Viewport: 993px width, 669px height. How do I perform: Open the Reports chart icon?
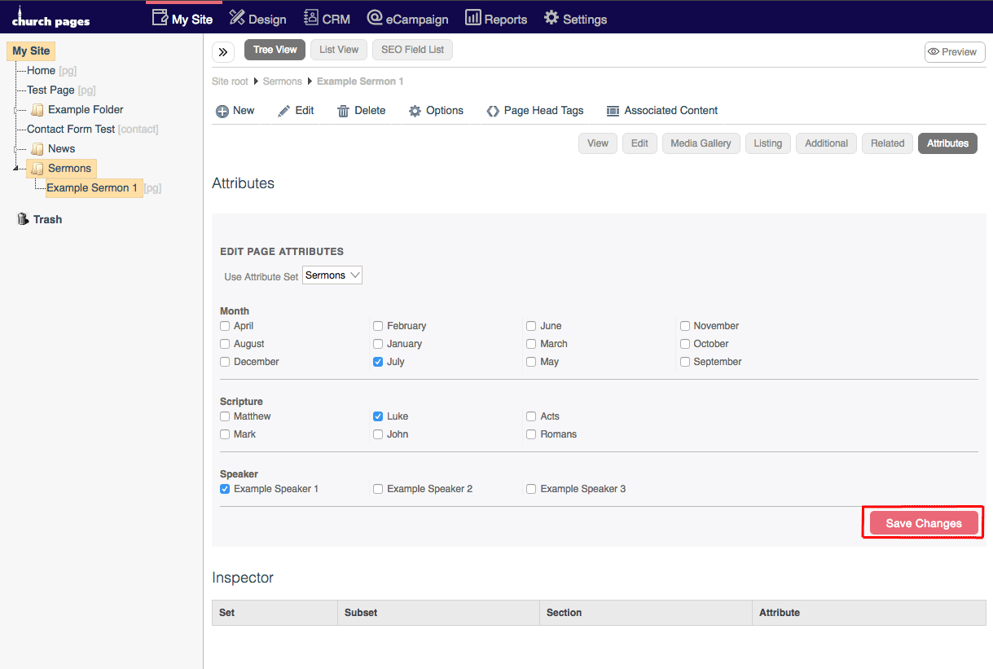coord(472,18)
